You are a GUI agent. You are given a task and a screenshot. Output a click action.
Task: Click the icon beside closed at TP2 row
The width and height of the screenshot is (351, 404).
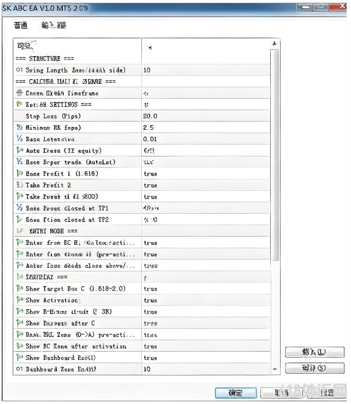pos(19,219)
